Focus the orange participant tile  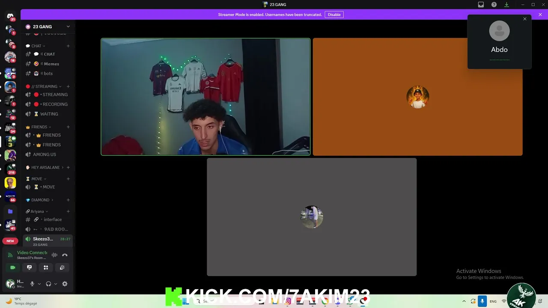(417, 97)
